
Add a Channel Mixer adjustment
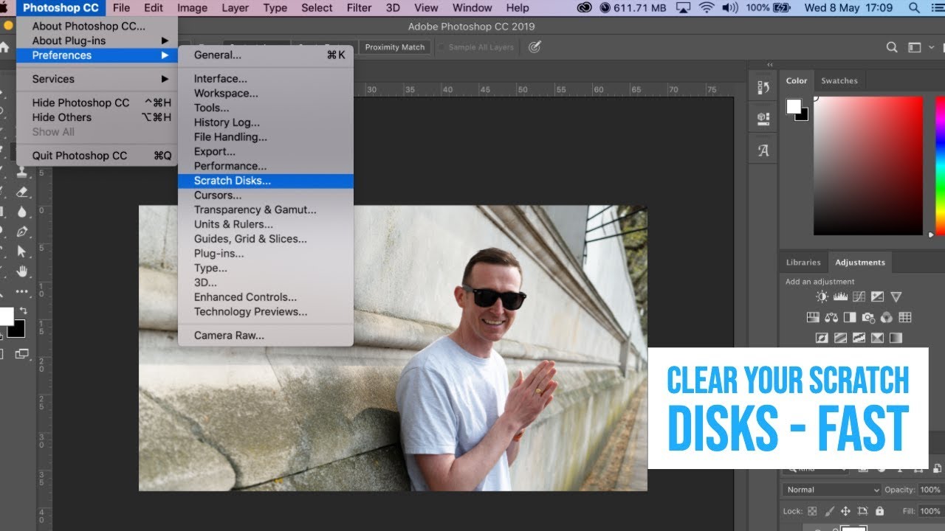point(886,317)
